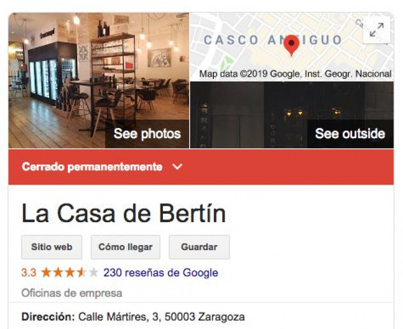
Task: Click the dark street view thumbnail
Action: click(x=292, y=115)
